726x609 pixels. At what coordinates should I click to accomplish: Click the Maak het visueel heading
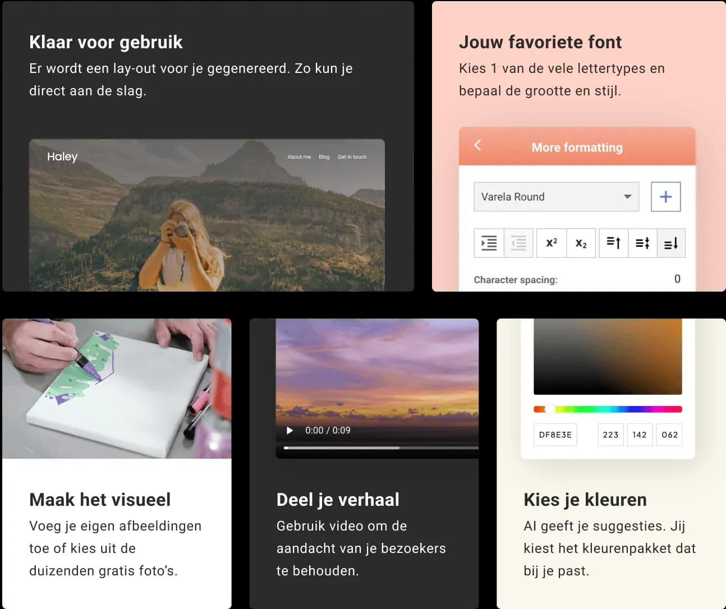click(x=100, y=500)
